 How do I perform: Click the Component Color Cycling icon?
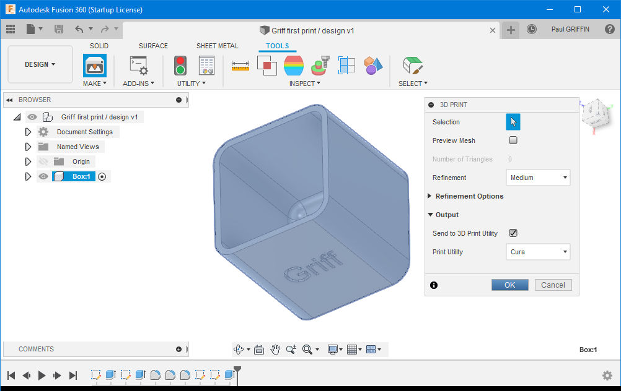(373, 66)
